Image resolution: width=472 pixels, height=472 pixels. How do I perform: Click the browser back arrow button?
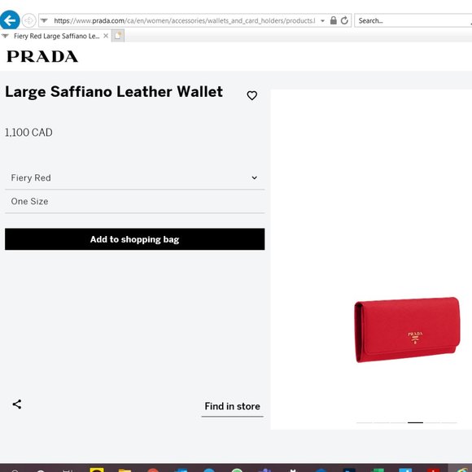[10, 20]
